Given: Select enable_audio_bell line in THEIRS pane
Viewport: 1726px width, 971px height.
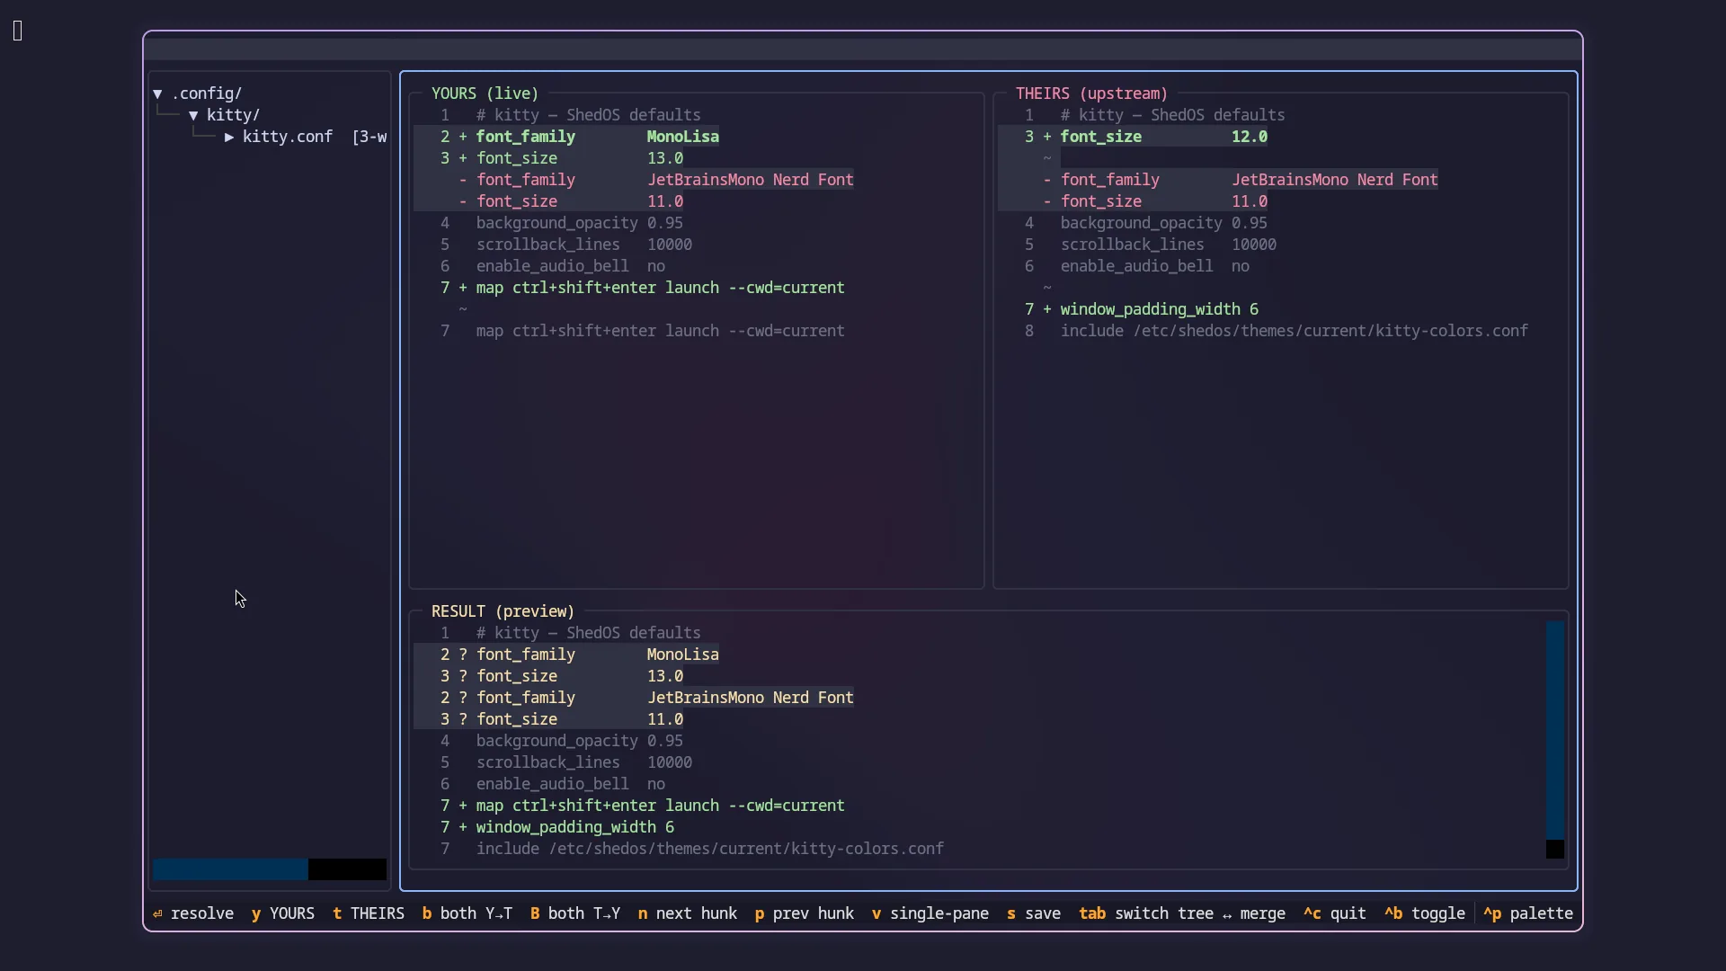Looking at the screenshot, I should coord(1137,266).
